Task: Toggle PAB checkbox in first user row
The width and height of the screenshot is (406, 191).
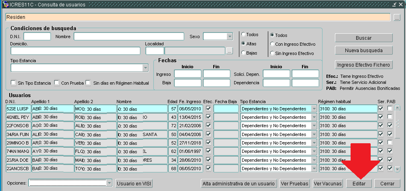Action: pyautogui.click(x=389, y=109)
